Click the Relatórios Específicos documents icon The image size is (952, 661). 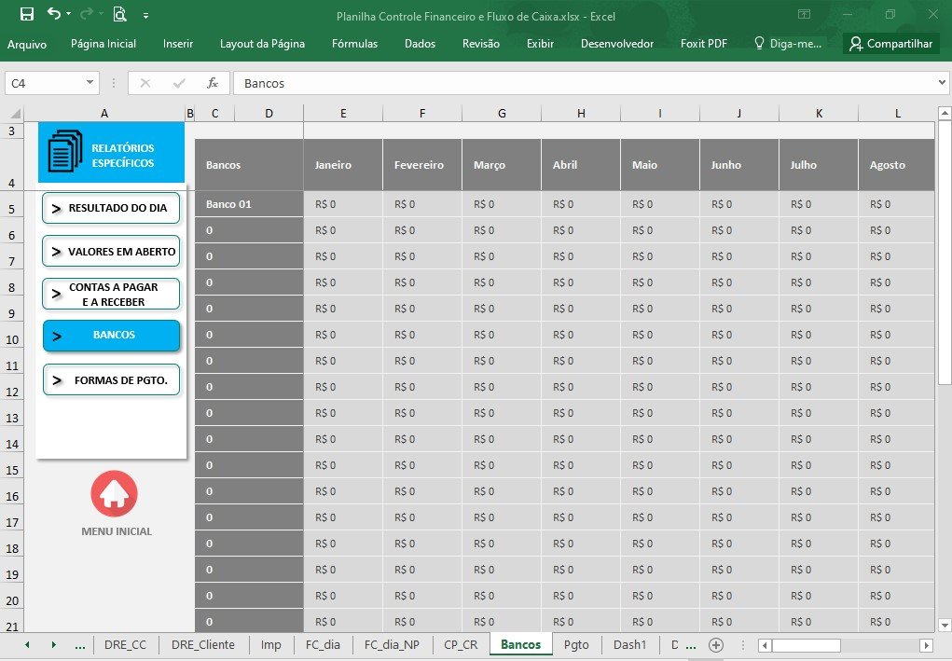tap(65, 152)
